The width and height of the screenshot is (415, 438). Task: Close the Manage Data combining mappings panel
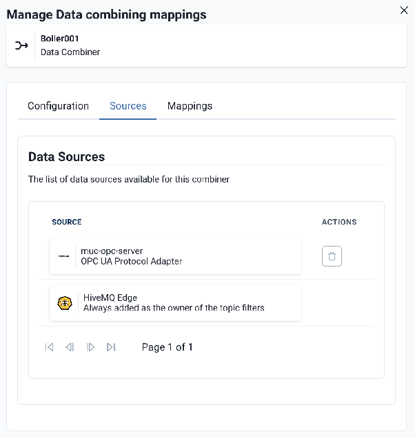click(404, 10)
